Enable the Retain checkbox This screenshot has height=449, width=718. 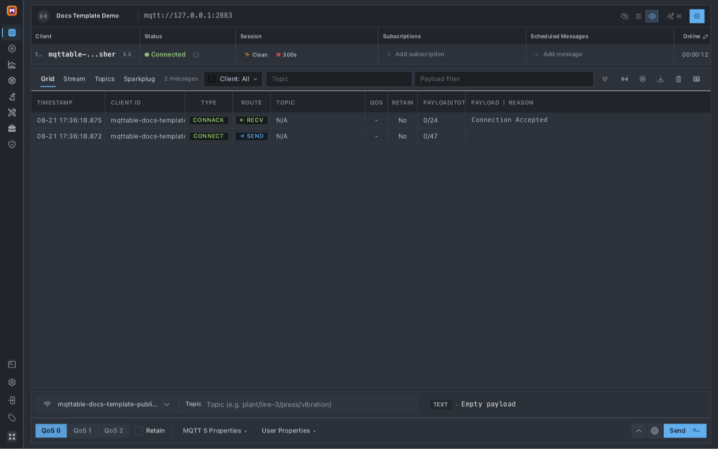pos(139,431)
